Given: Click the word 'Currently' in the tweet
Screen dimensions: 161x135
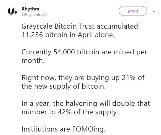Looking at the screenshot, I should click(36, 52).
